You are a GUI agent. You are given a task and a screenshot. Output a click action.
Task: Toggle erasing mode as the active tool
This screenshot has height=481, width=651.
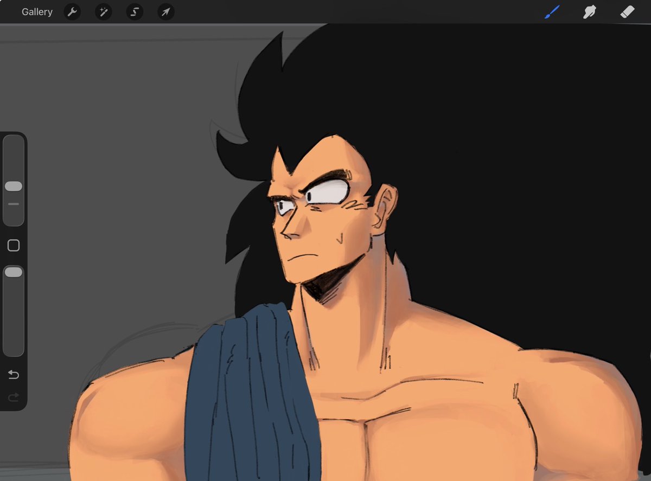[x=627, y=11]
